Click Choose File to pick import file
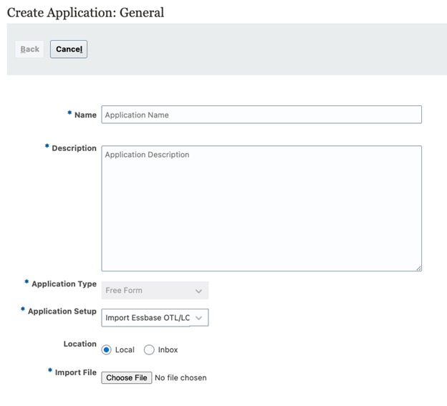447x406 pixels. [127, 377]
